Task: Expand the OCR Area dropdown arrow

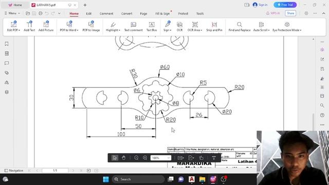Action: coord(201,30)
